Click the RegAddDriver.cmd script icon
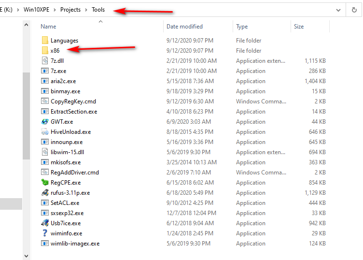Screen dimensions: 363x260 pyautogui.click(x=45, y=173)
